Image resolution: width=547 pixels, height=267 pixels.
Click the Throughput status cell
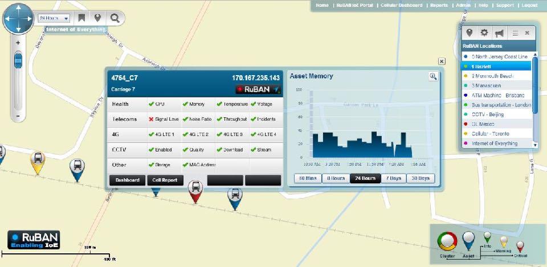tap(232, 119)
